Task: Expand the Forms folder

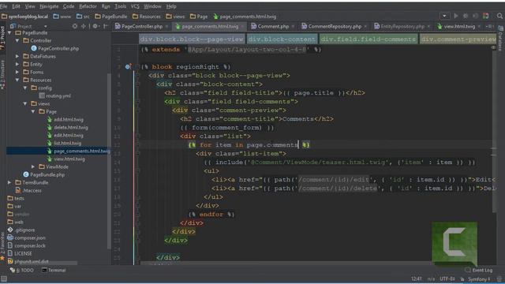Action: 17,72
